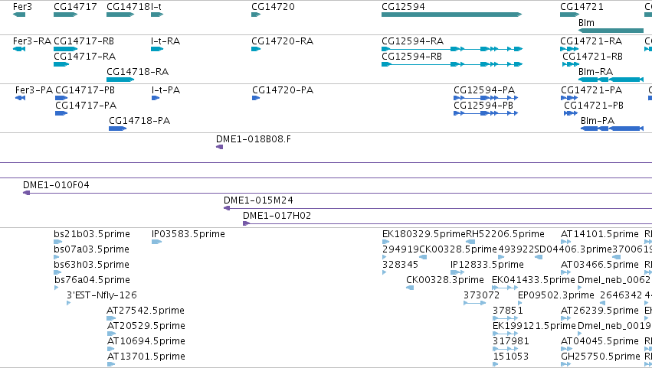The width and height of the screenshot is (652, 368).
Task: Click the EK180329.5prime EST
Action: coord(386,242)
